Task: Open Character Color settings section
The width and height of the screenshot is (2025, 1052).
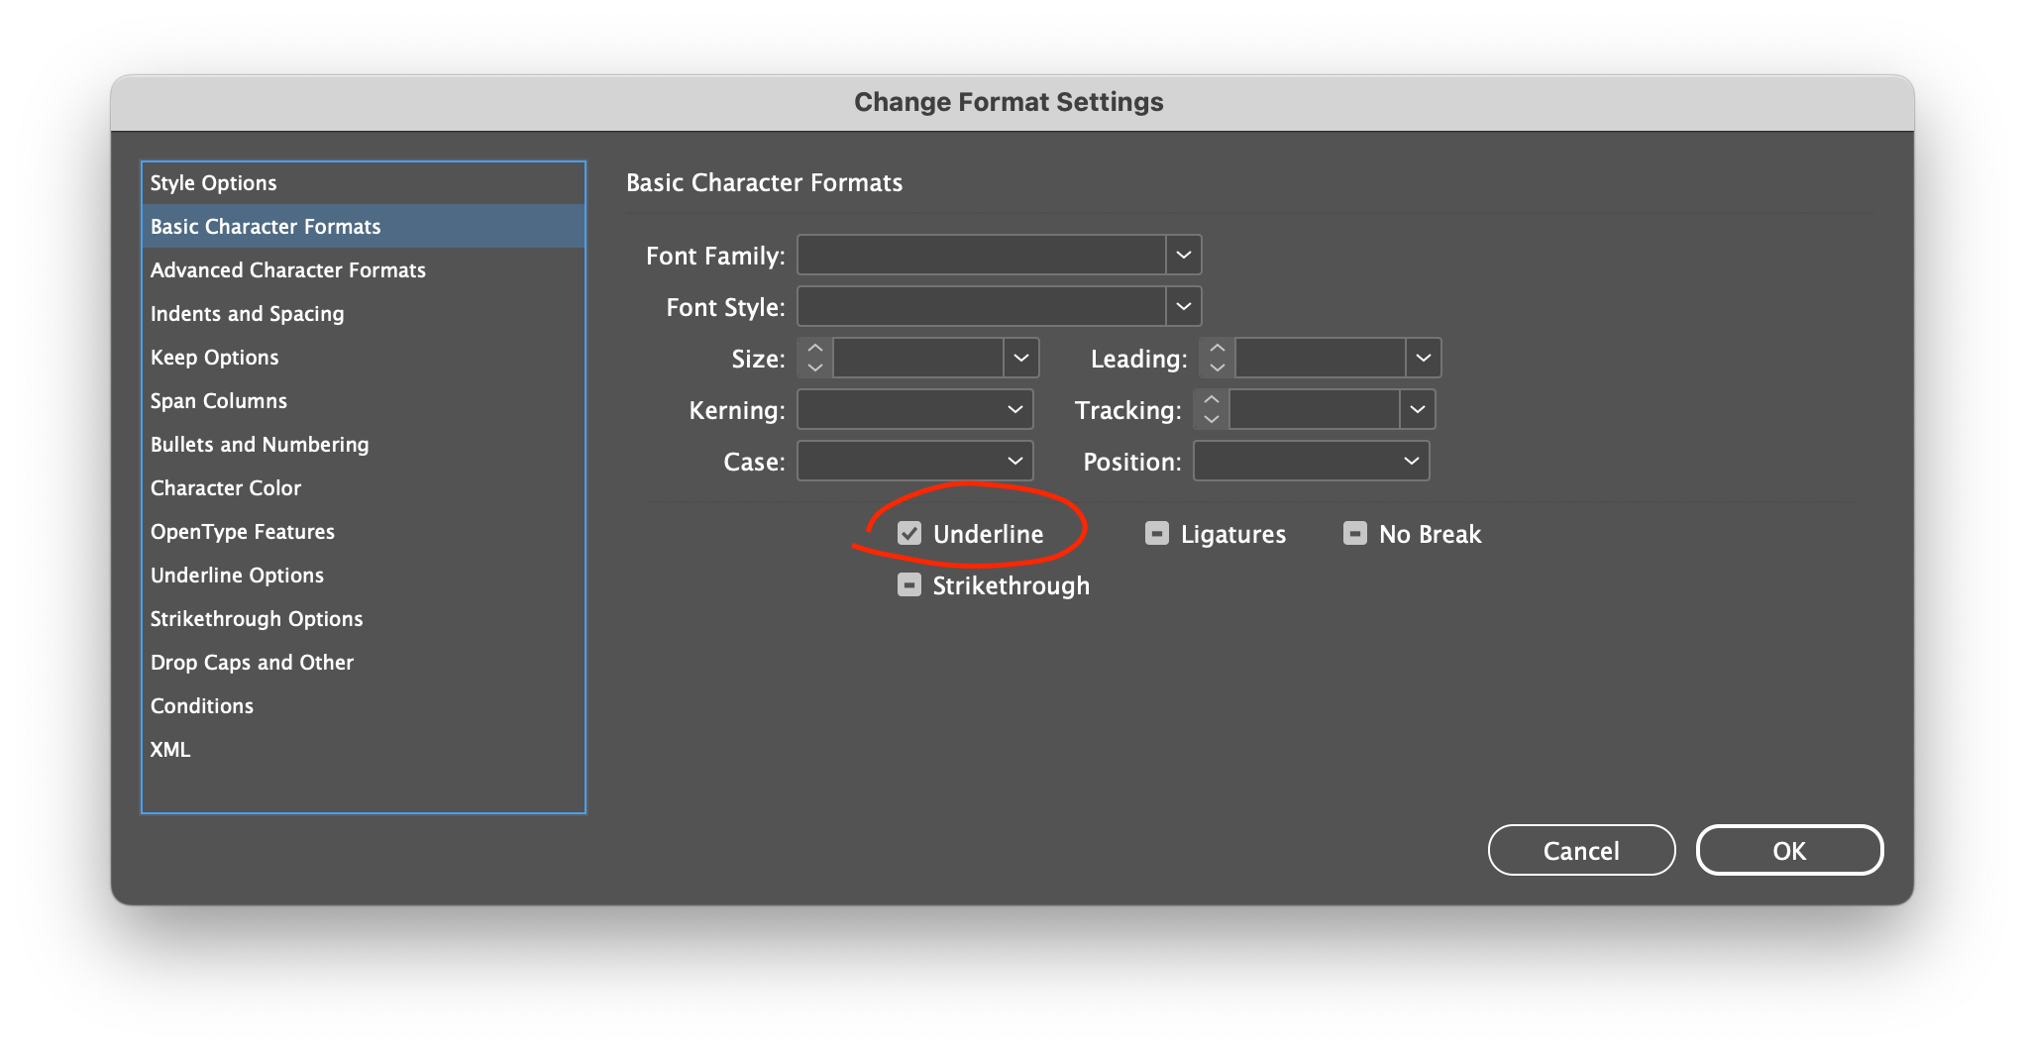Action: (226, 488)
